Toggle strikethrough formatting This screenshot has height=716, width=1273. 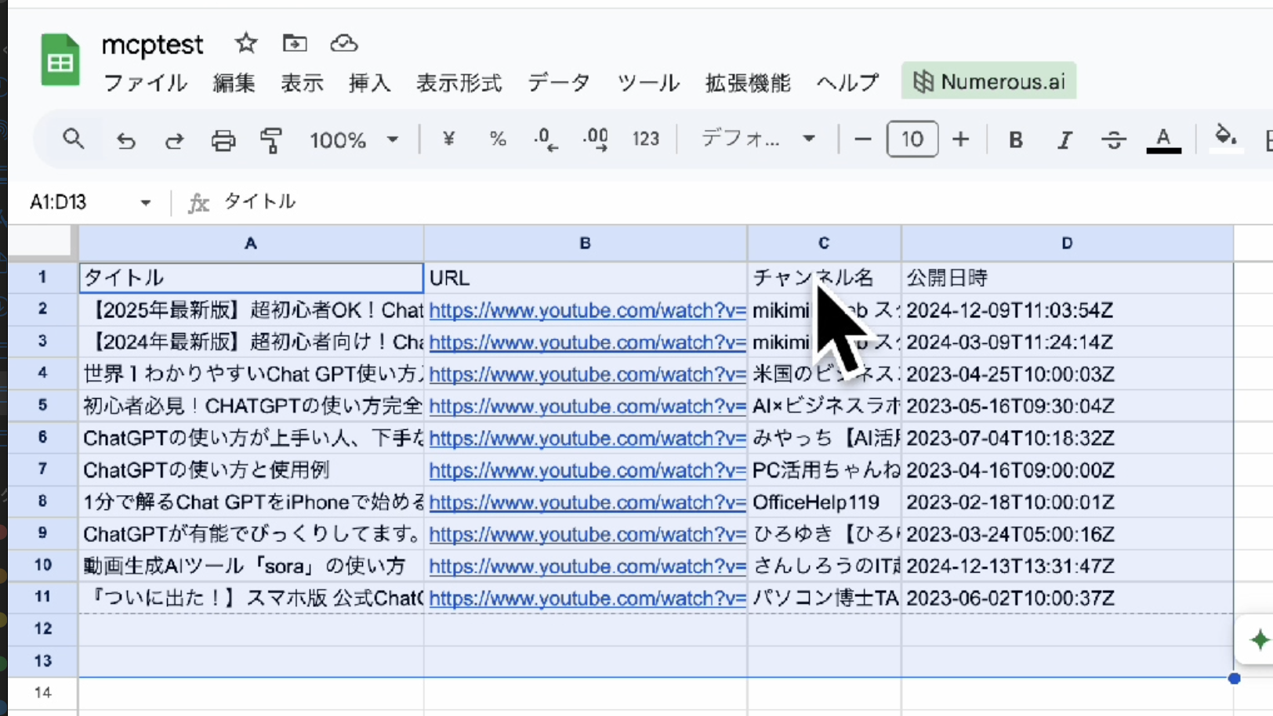pos(1113,140)
